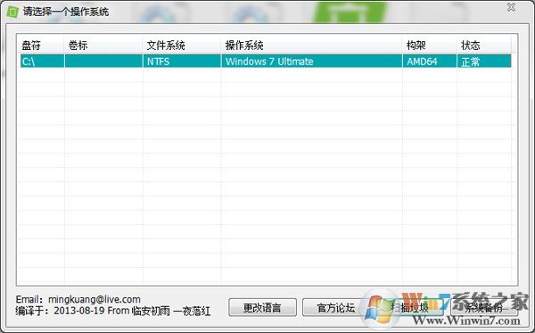
Task: Click the 卷标 column header
Action: pos(103,45)
